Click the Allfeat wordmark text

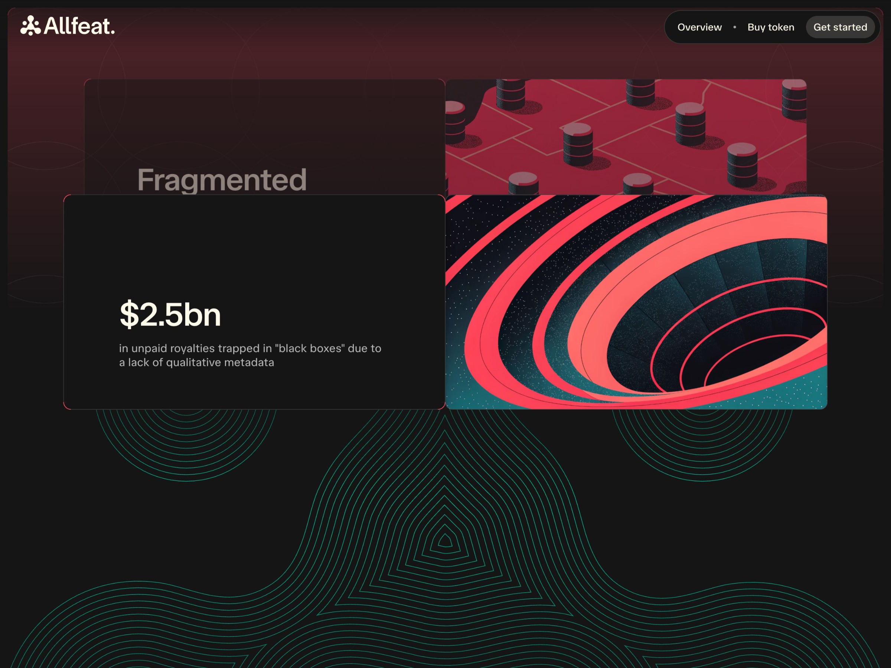(79, 26)
